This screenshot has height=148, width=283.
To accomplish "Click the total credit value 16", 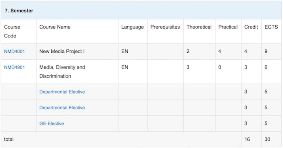I will tap(247, 140).
